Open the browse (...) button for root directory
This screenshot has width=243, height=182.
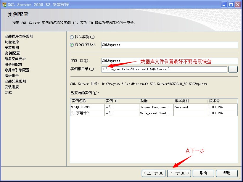(x=233, y=69)
